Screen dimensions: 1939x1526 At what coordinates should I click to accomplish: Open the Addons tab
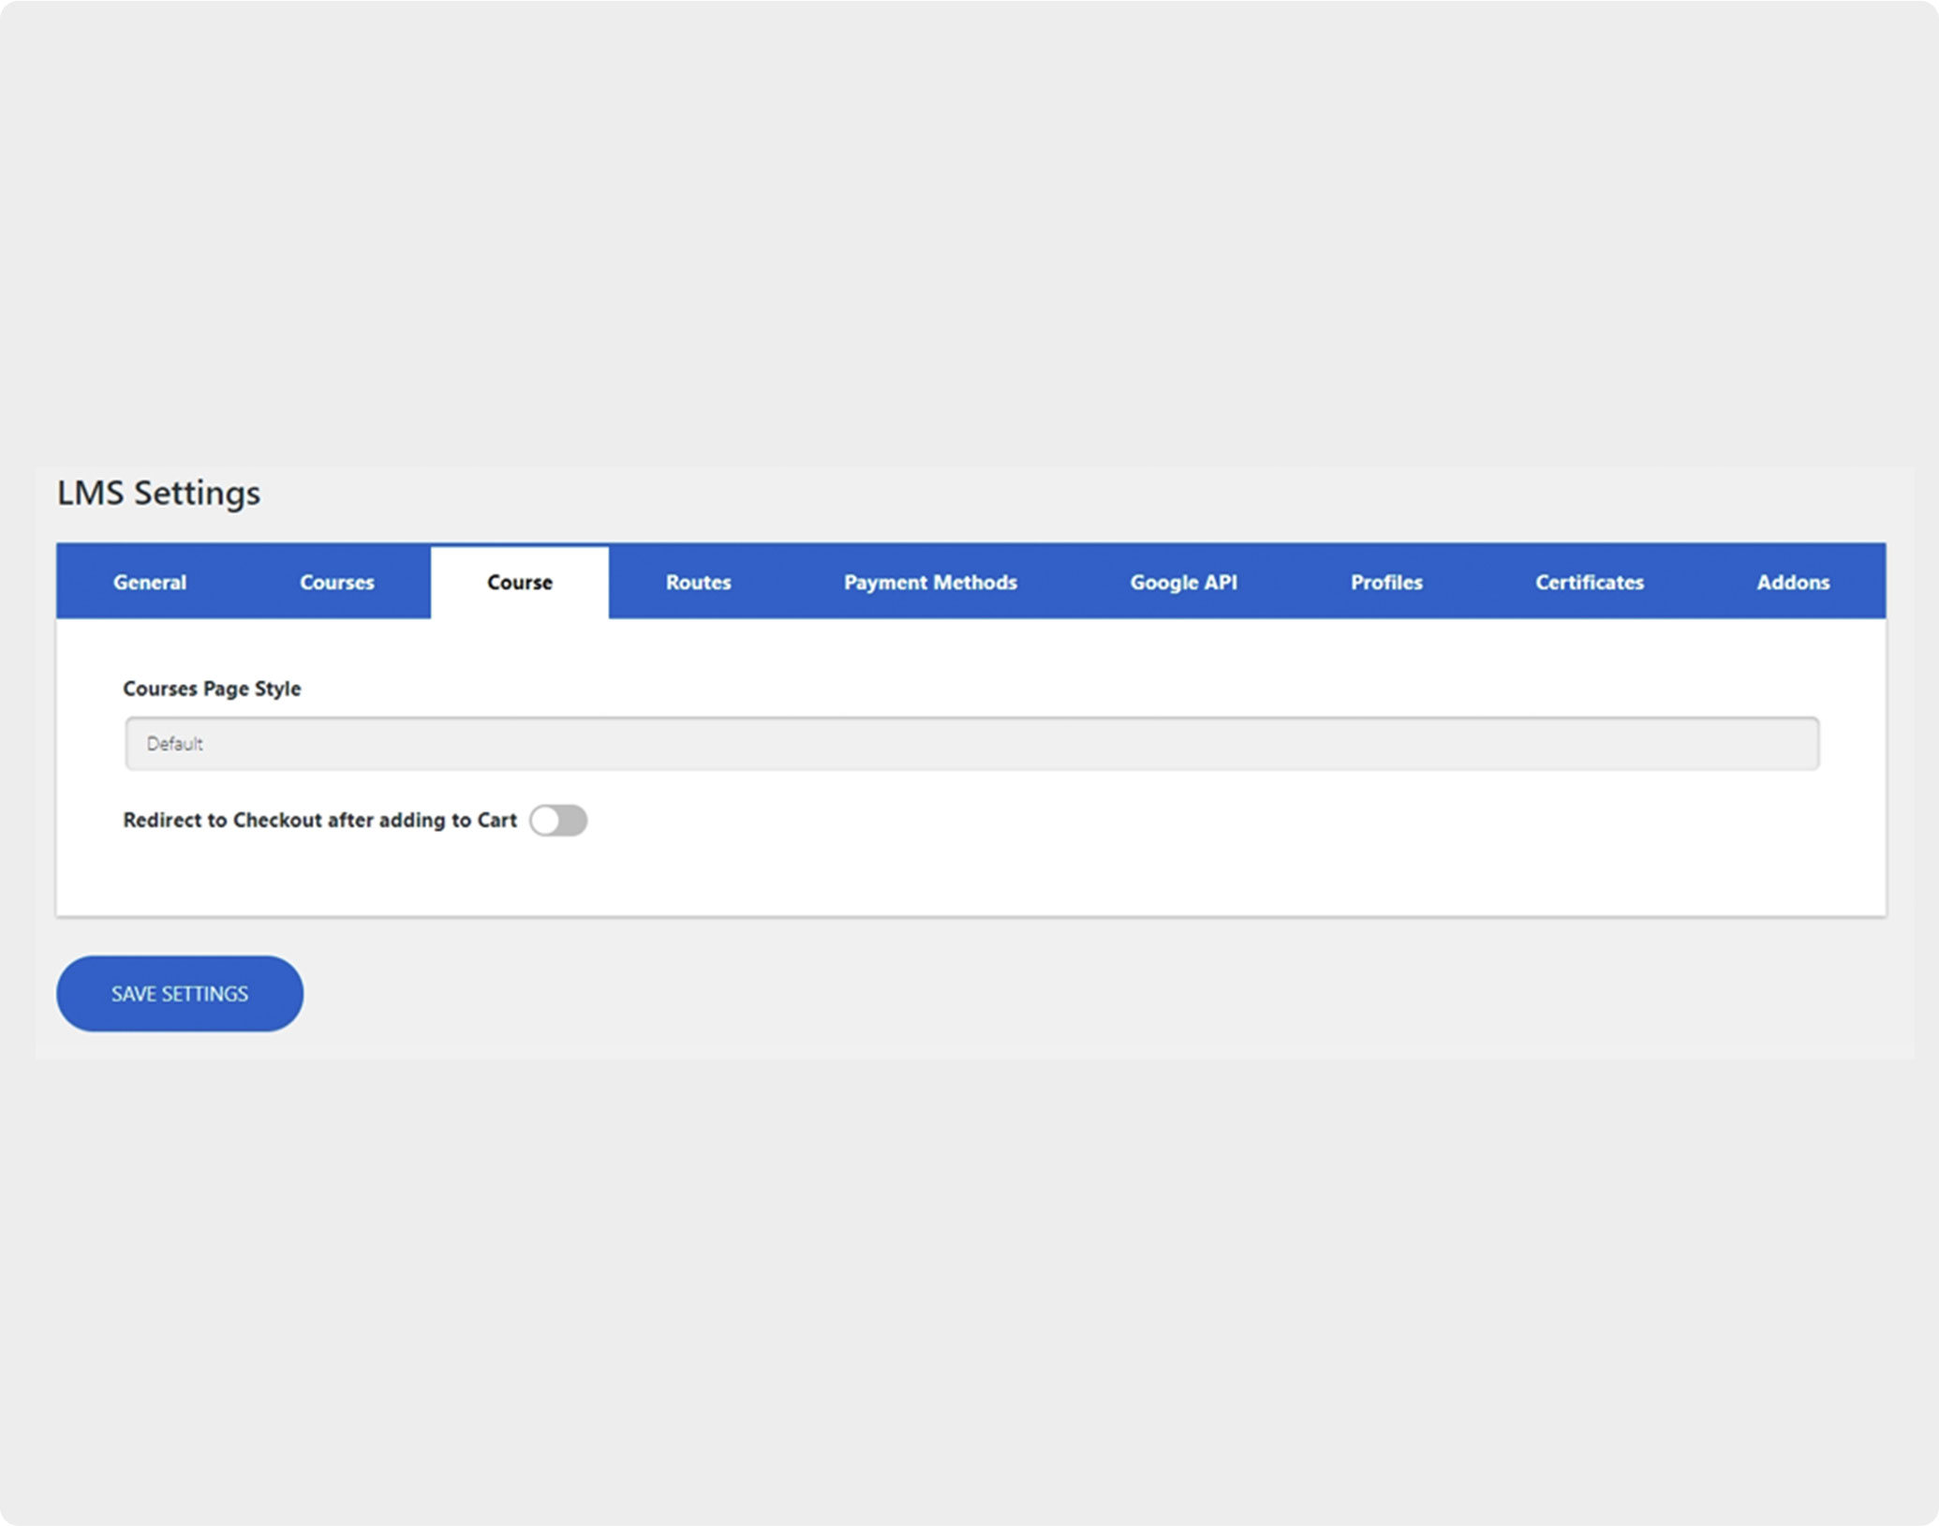coord(1792,582)
